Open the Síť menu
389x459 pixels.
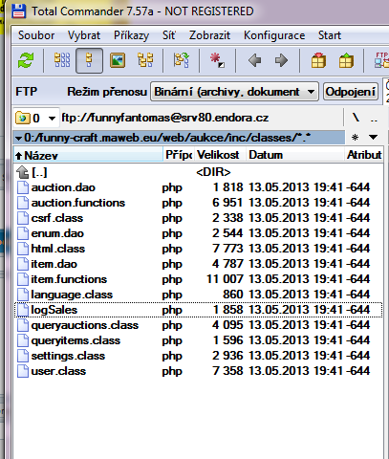[x=168, y=35]
